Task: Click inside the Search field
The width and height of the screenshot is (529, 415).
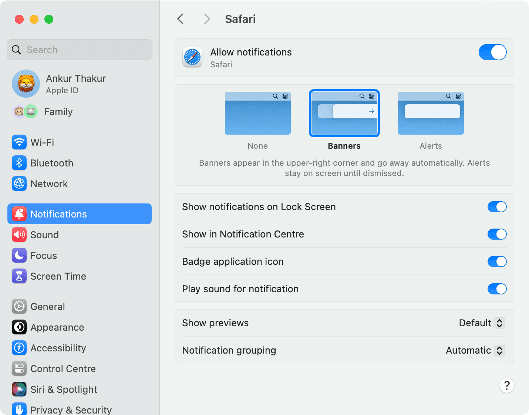Action: [79, 50]
